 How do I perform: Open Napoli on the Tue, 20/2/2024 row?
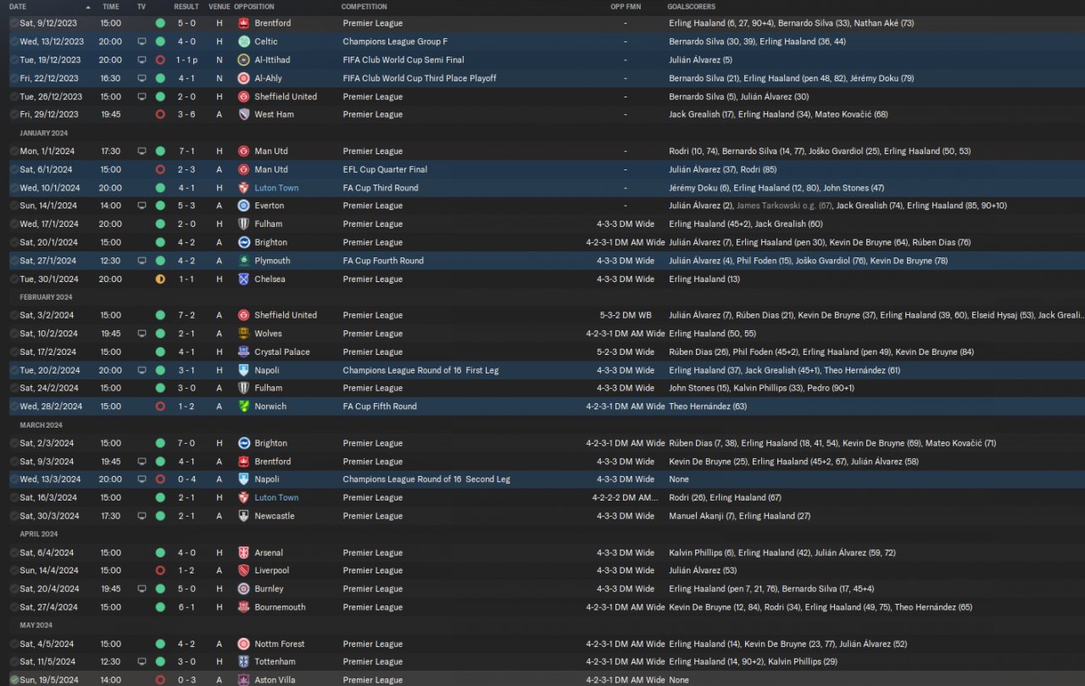click(267, 370)
